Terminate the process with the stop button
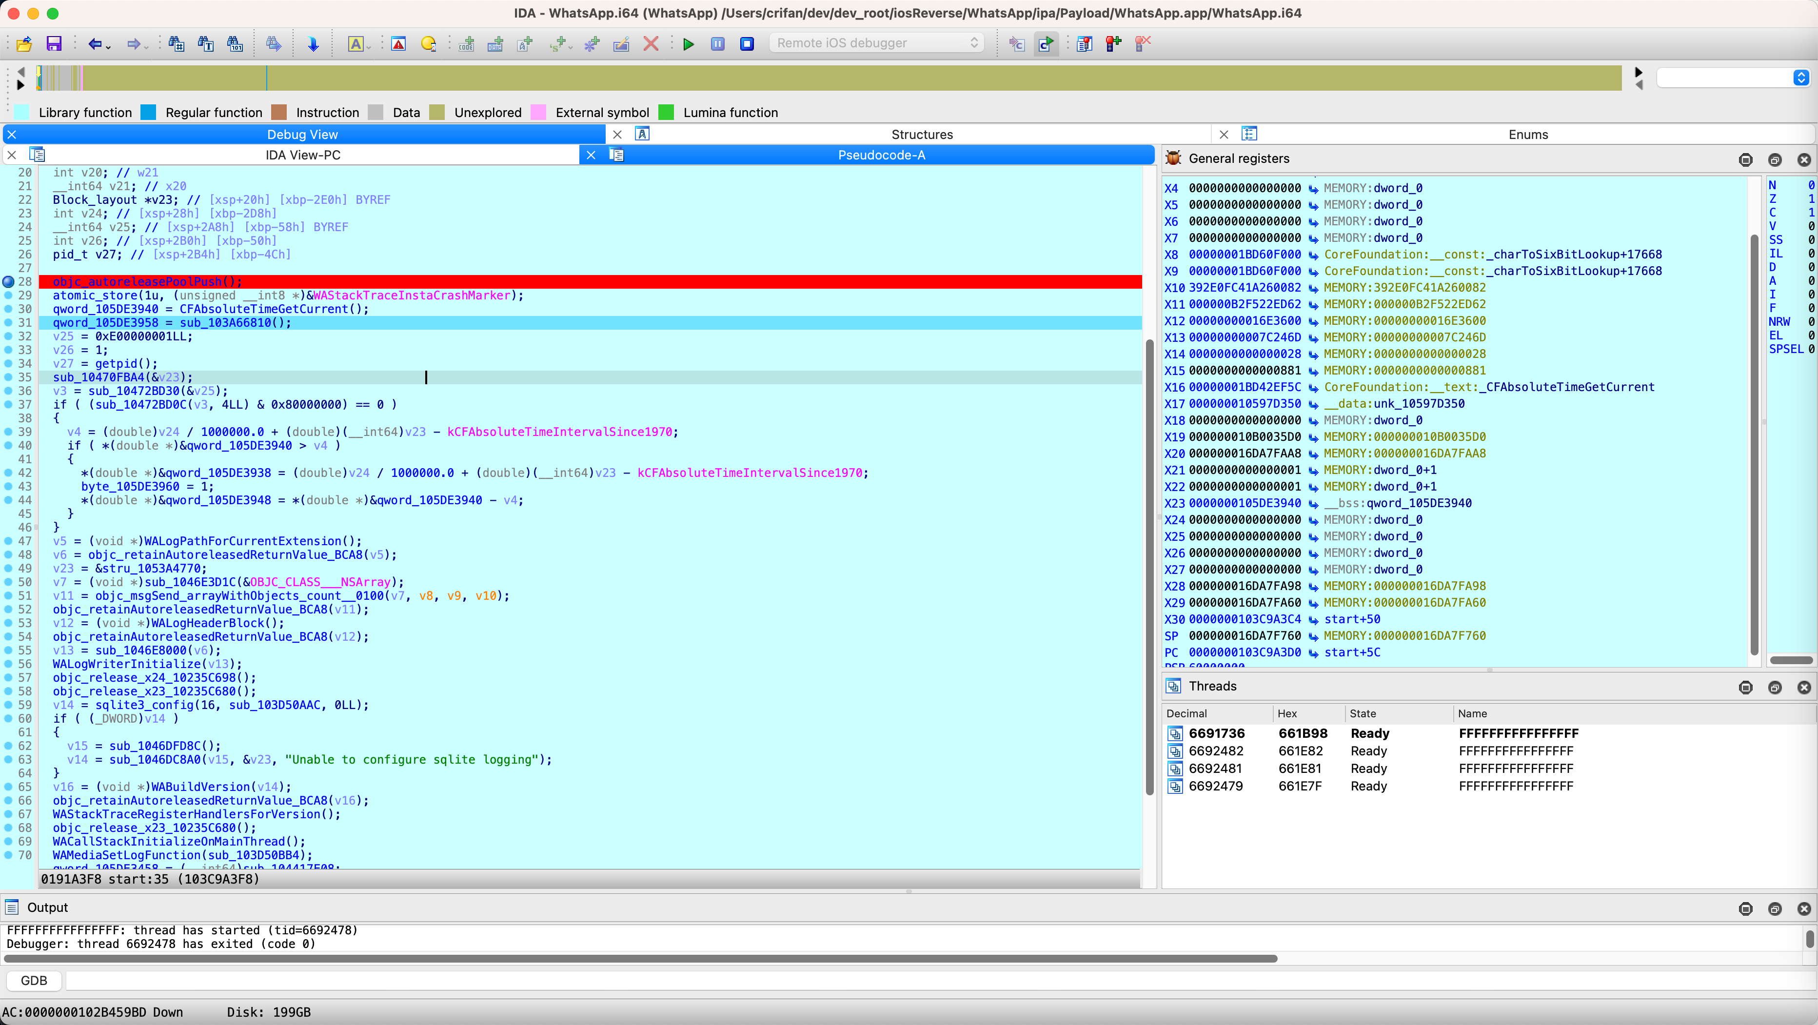The height and width of the screenshot is (1025, 1818). coord(747,44)
